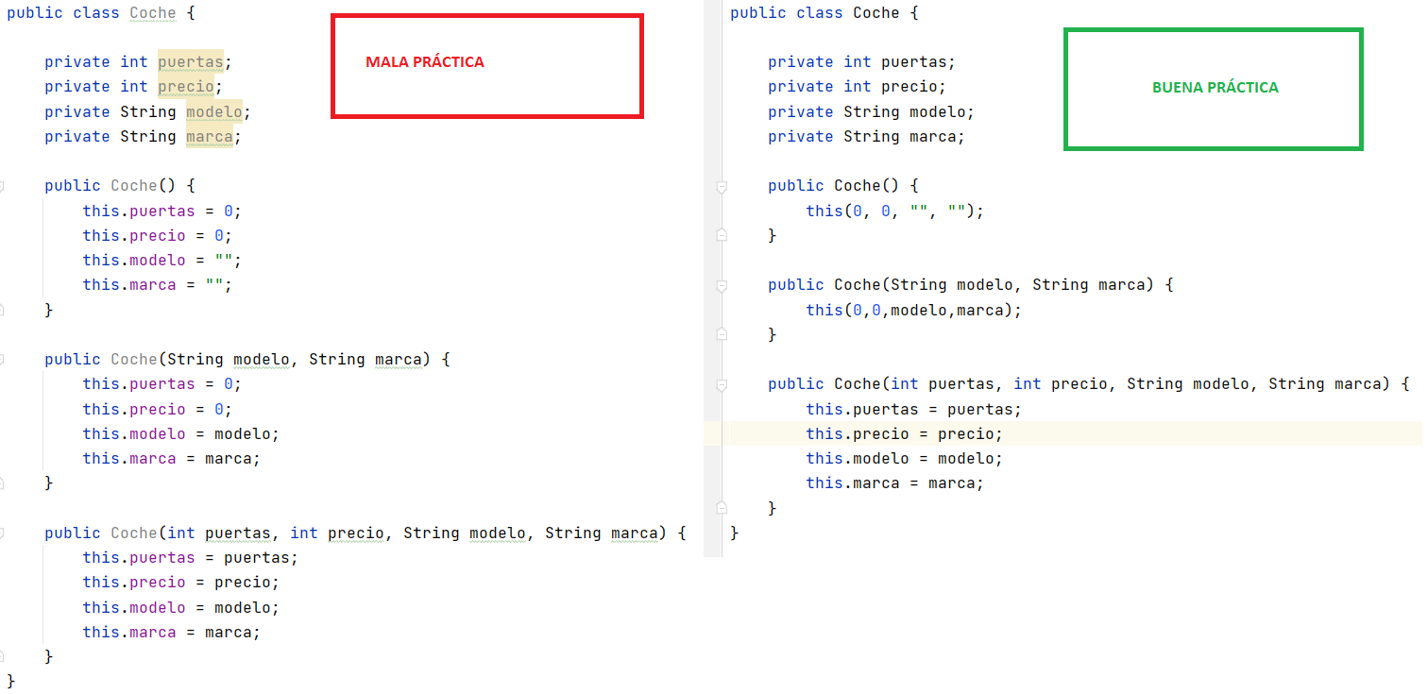The image size is (1428, 694).
Task: Click this.puertas = puertas in left editor
Action: pos(190,557)
